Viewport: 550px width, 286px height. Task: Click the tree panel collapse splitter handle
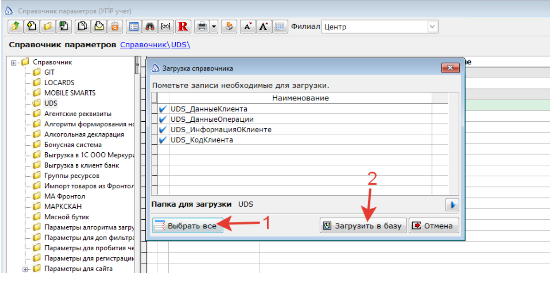click(x=137, y=65)
